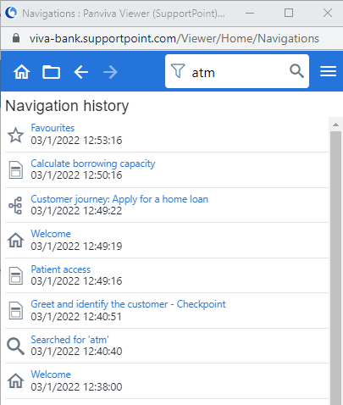This screenshot has height=405, width=343.
Task: Click magnifier icon beside Searched for 'atm'
Action: point(15,346)
